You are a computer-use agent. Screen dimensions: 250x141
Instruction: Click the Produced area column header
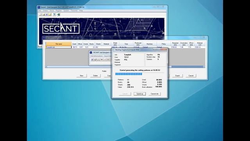click(x=138, y=44)
